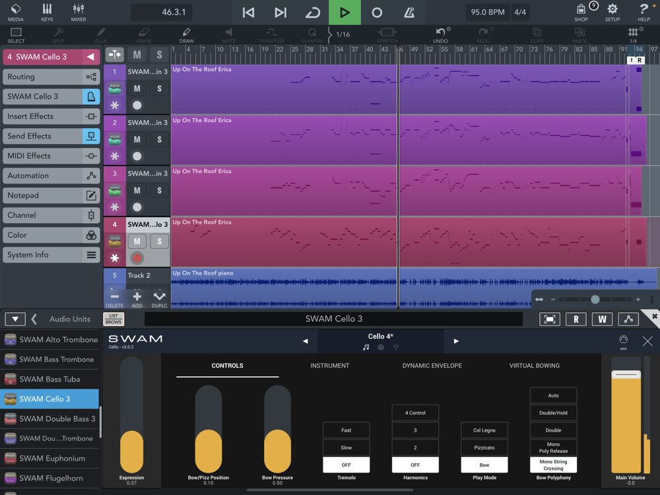The image size is (660, 495).
Task: Open the Dynamic Envelope tab
Action: click(432, 366)
